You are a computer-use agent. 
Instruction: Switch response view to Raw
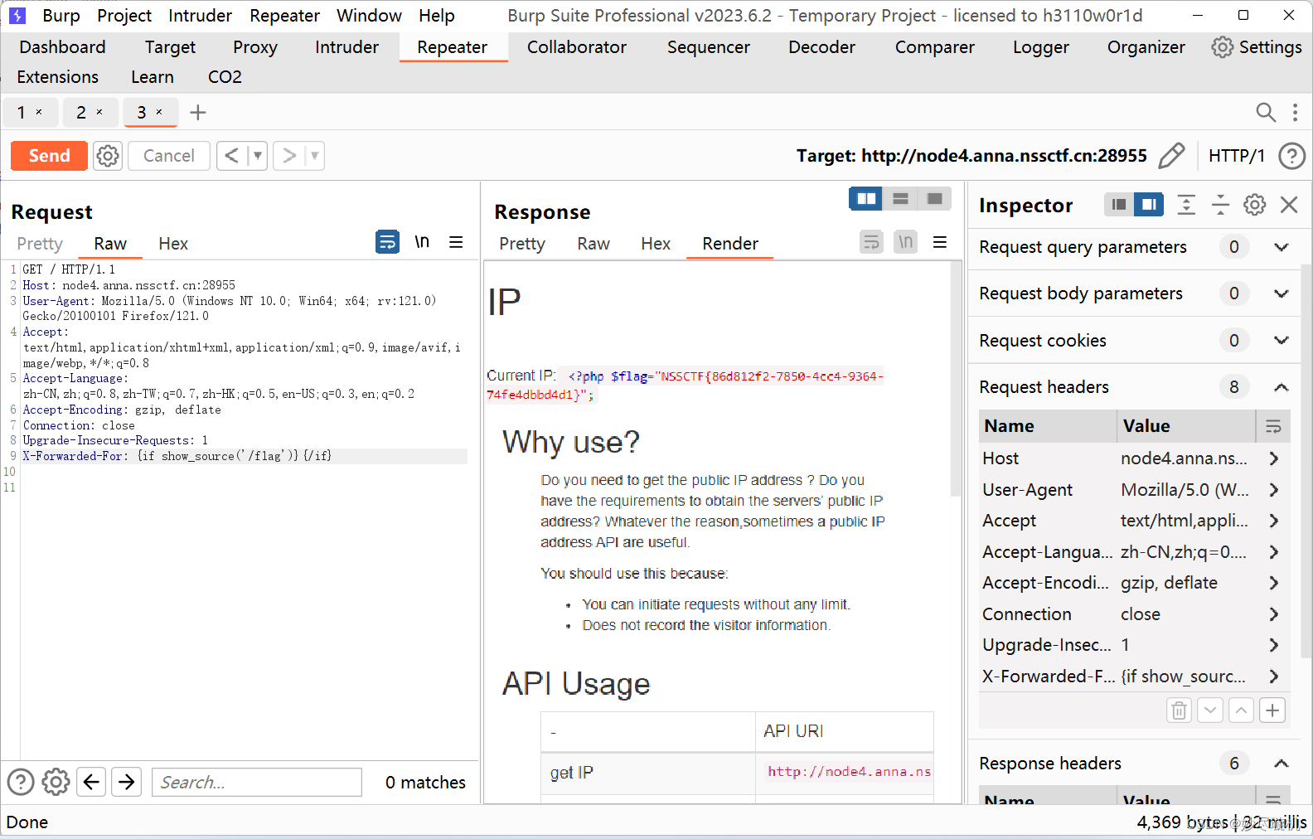(594, 244)
